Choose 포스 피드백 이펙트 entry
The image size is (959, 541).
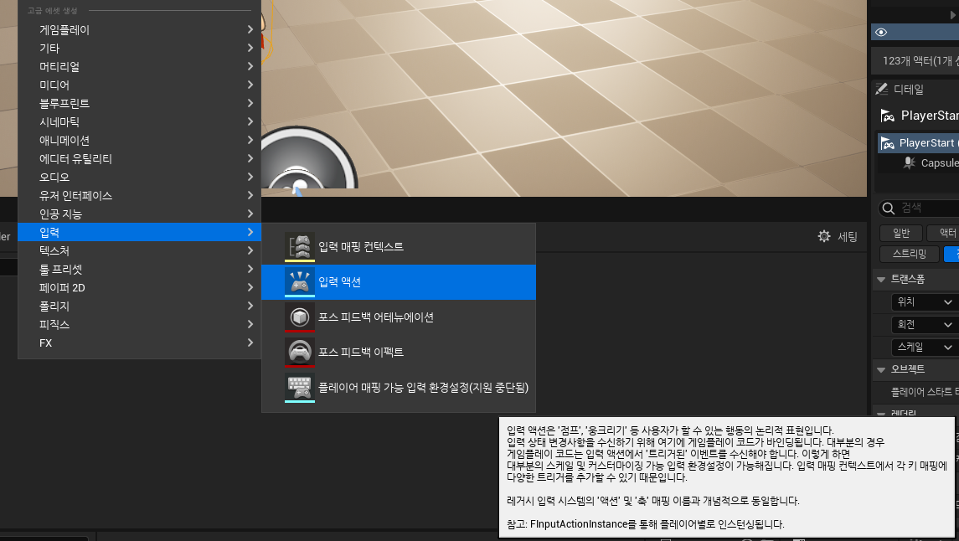coord(399,352)
